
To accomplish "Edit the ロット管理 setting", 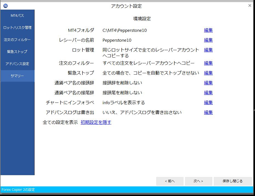I will click(208, 50).
